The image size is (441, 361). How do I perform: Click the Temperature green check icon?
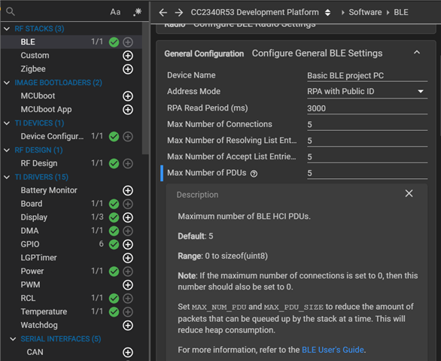pos(114,312)
